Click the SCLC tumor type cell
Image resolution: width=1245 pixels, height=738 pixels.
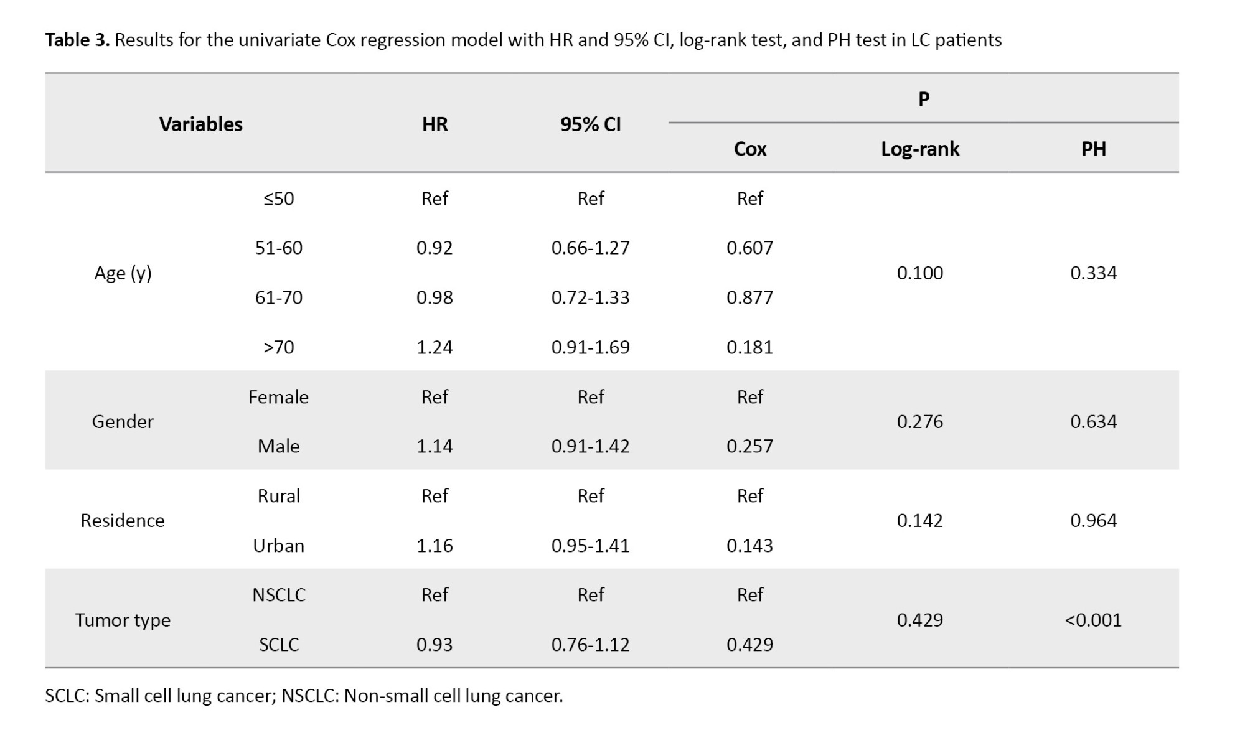pos(278,644)
